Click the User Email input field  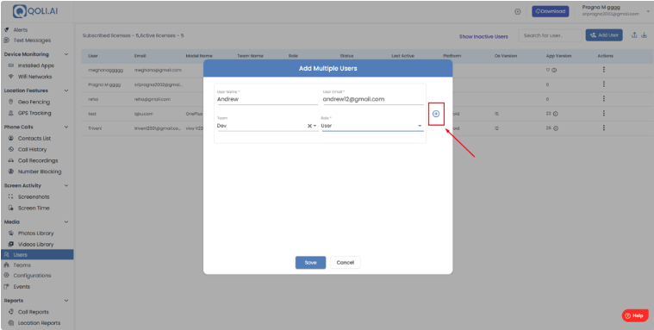pos(373,99)
